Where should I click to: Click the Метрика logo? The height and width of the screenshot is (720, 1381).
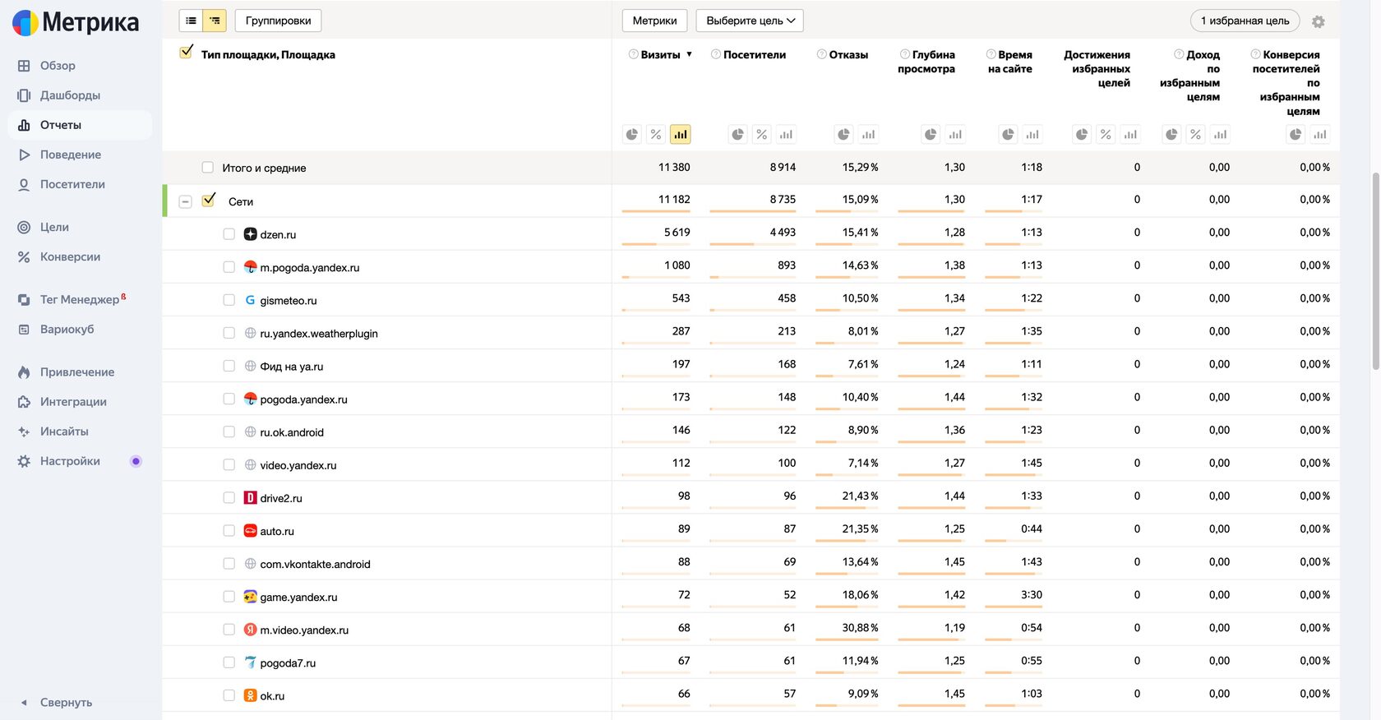point(76,22)
